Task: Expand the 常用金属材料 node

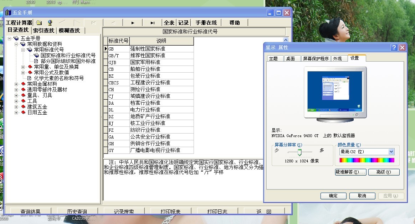Action: 16,84
